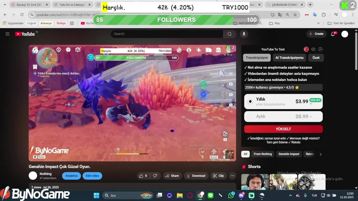The width and height of the screenshot is (358, 201).
Task: Open video Analytics button
Action: (x=71, y=176)
